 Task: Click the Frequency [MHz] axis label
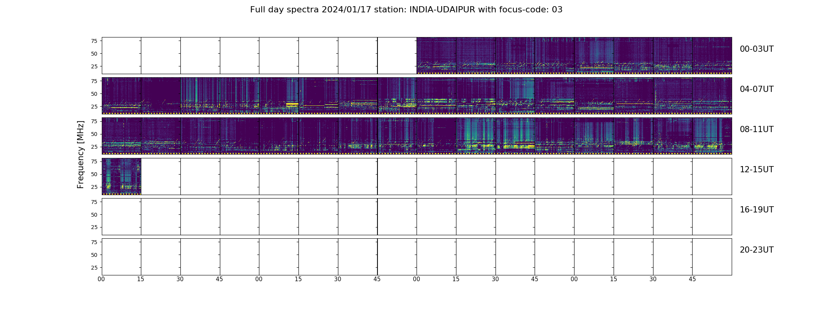[81, 154]
